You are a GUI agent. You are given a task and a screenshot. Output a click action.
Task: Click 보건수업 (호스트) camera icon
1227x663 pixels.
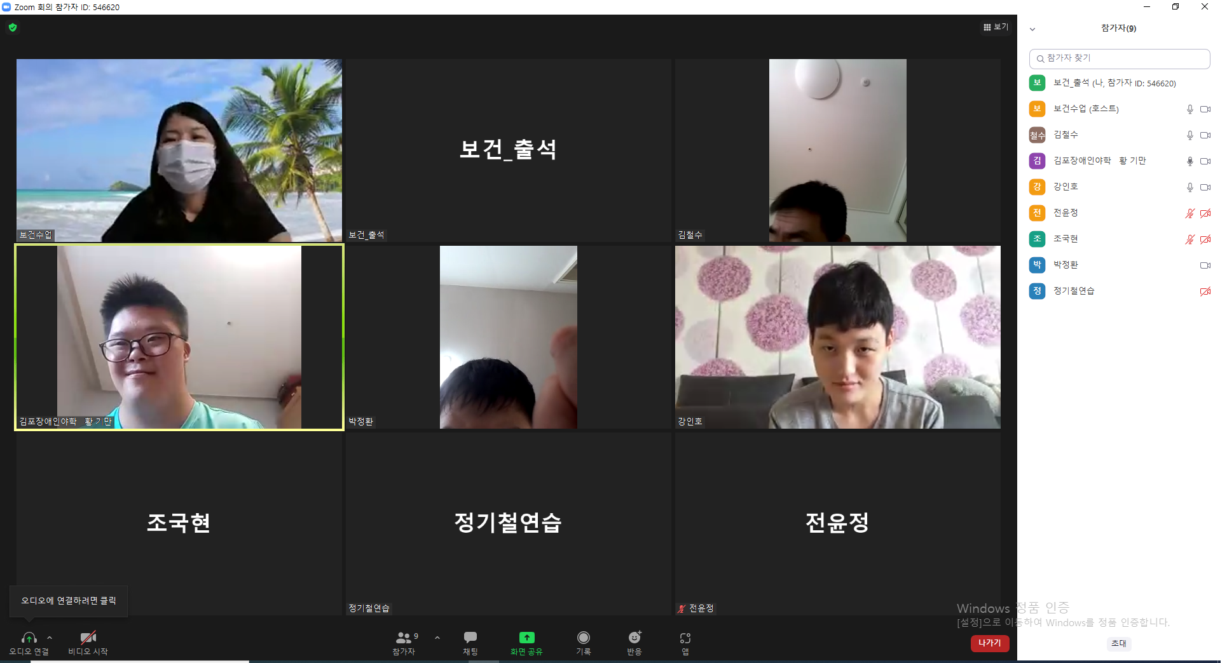click(1205, 109)
